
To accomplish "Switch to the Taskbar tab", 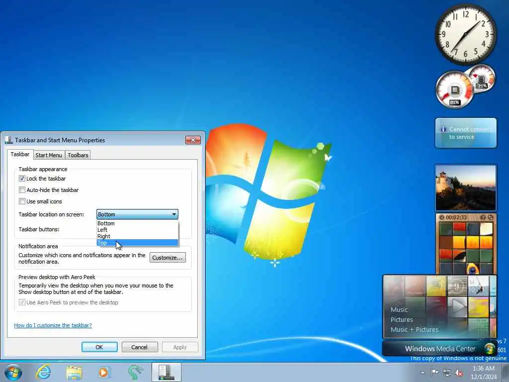I will coord(20,154).
